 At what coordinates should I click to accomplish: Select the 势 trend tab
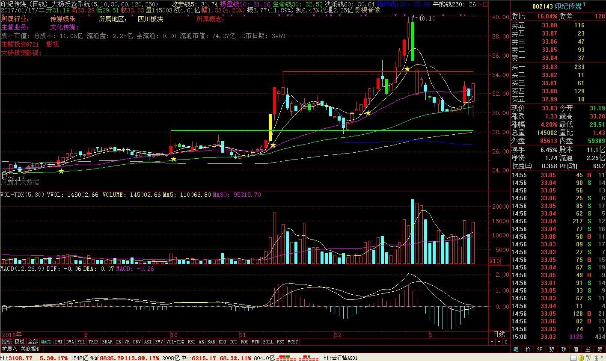(x=552, y=349)
